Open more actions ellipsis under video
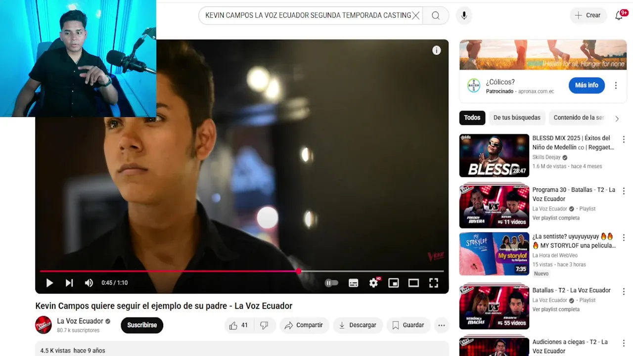633x356 pixels. click(442, 325)
